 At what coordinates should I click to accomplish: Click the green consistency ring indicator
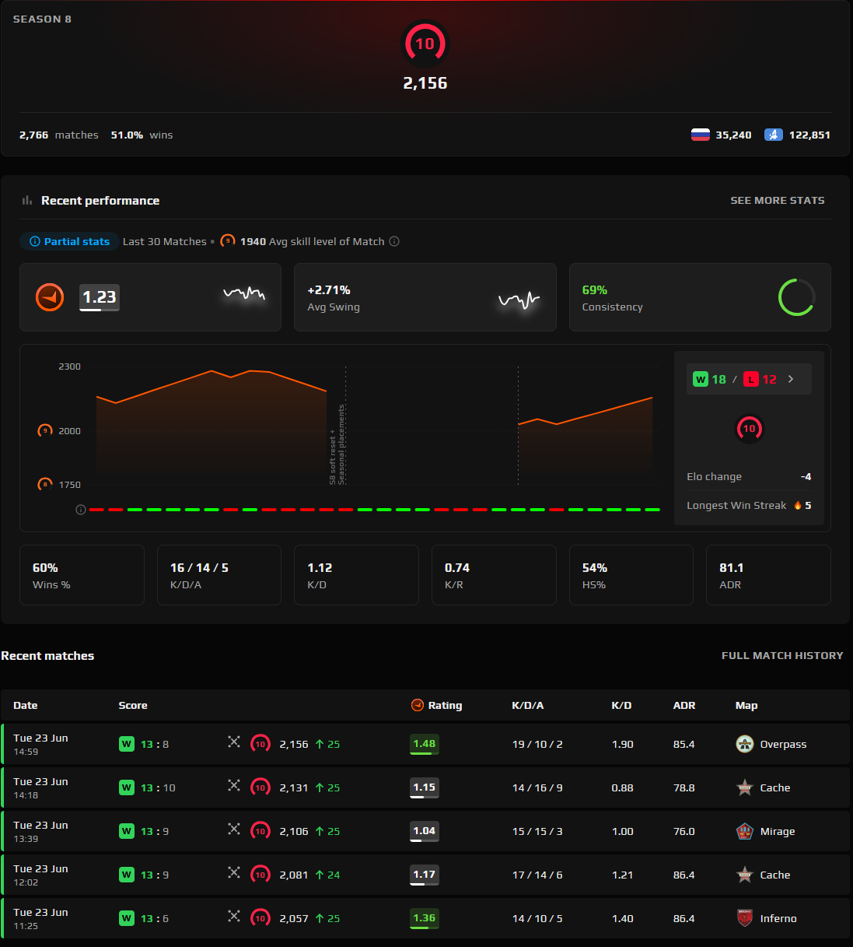(x=796, y=297)
